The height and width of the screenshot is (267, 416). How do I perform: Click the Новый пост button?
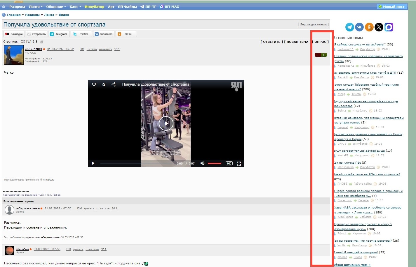(392, 7)
